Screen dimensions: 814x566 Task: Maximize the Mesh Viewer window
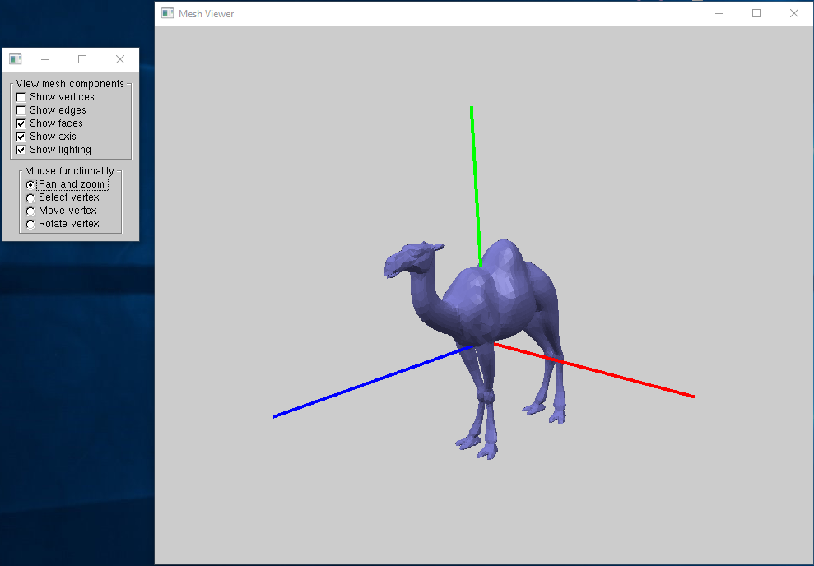[756, 13]
